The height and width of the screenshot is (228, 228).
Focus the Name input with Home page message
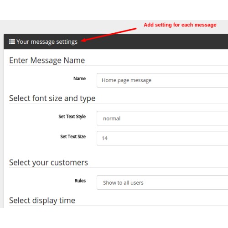click(x=162, y=80)
